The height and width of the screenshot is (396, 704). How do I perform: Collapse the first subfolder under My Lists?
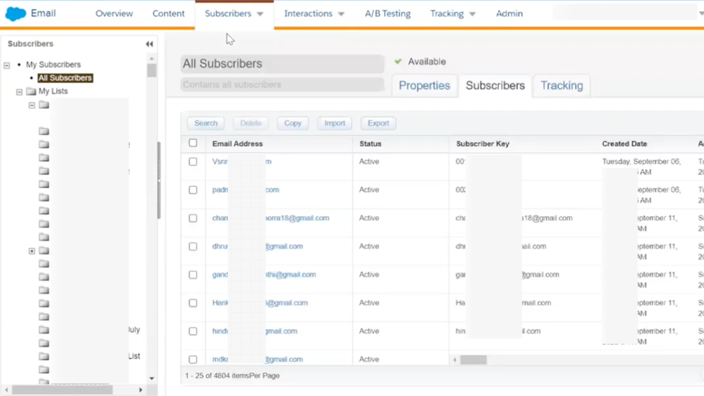32,105
